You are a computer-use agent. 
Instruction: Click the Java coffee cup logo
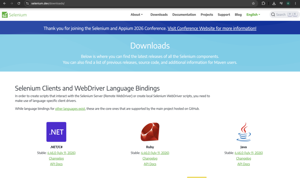pos(243,132)
